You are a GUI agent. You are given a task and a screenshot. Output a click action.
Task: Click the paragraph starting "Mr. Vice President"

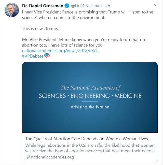pyautogui.click(x=83, y=42)
